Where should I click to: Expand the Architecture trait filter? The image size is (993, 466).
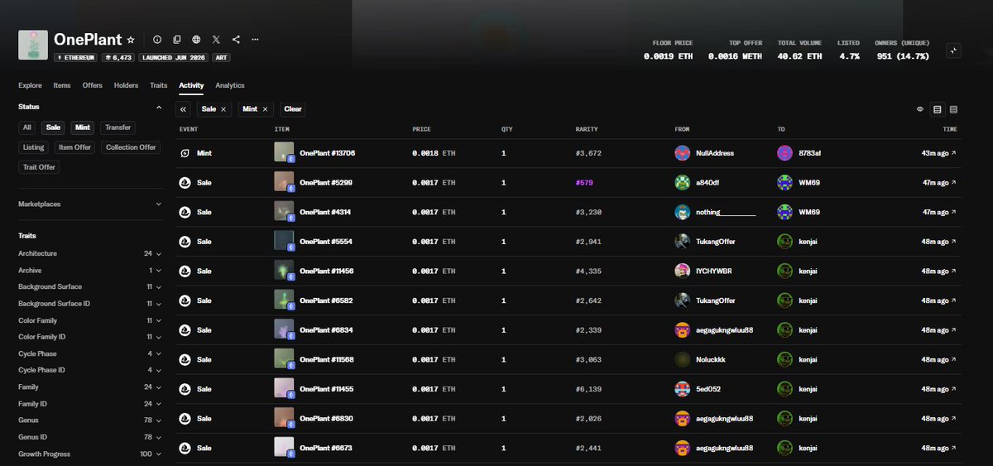coord(89,253)
